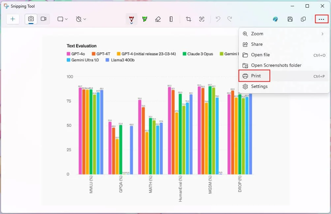The width and height of the screenshot is (331, 214).
Task: Click the screenshots folder icon in menu
Action: (245, 66)
